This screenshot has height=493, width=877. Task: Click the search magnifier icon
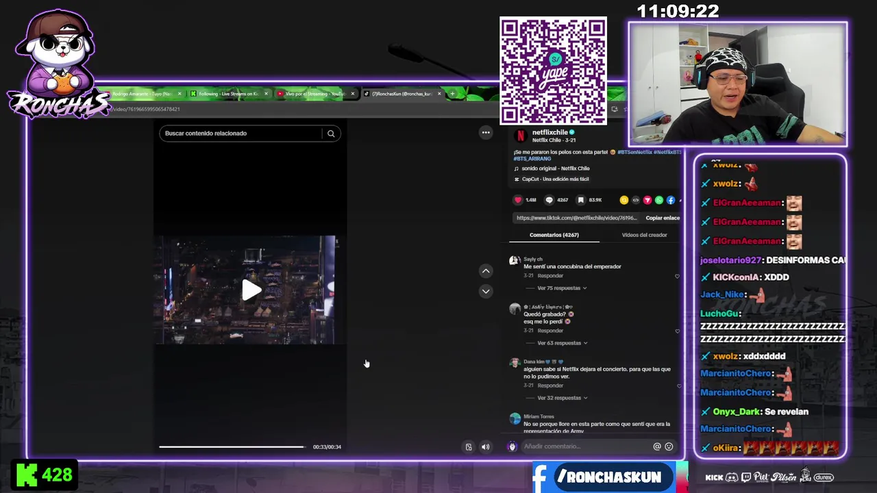[x=331, y=134]
